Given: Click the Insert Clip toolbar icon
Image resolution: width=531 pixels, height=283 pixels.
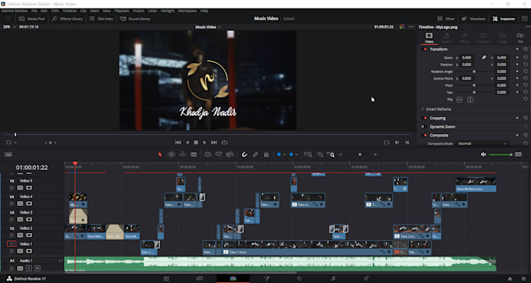Looking at the screenshot, I should pyautogui.click(x=208, y=154).
